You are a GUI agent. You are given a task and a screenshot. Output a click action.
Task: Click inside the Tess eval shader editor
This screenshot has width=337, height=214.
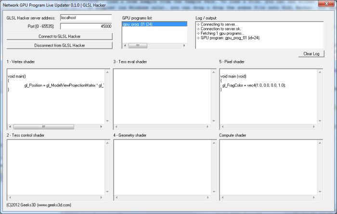(x=162, y=97)
